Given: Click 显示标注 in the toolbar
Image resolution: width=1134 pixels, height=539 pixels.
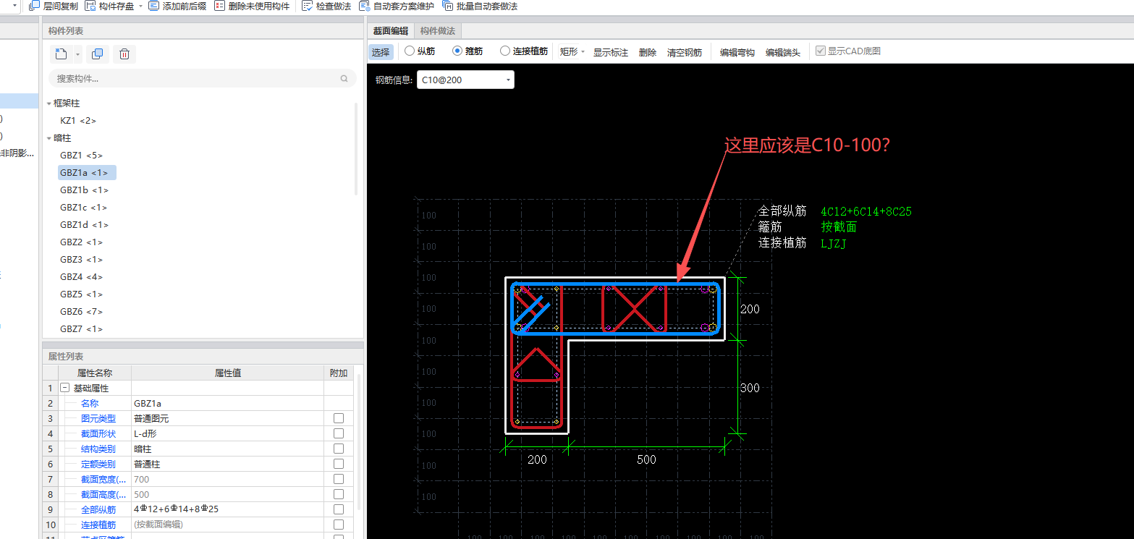Looking at the screenshot, I should (611, 52).
